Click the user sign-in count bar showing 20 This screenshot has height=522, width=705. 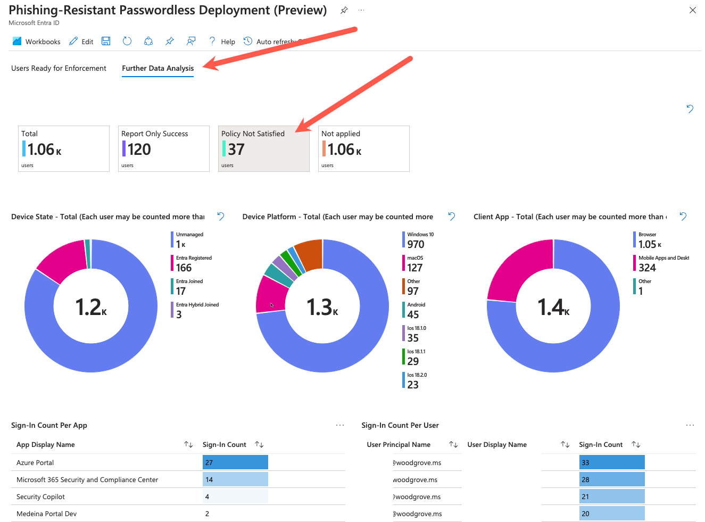[x=612, y=513]
